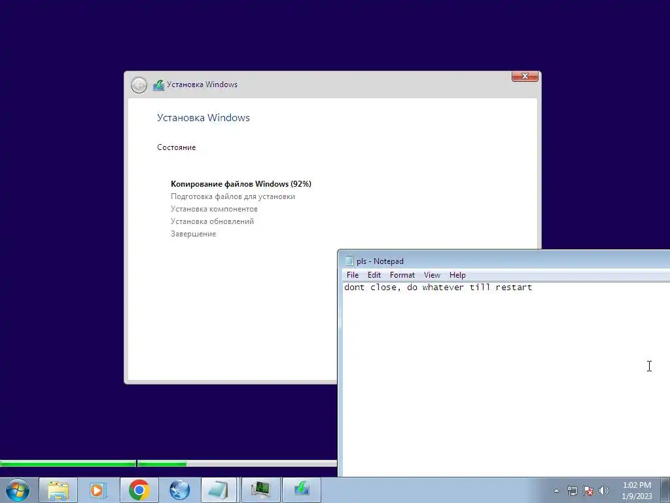
Task: Click 'Установка обновлений' step text
Action: (x=213, y=221)
